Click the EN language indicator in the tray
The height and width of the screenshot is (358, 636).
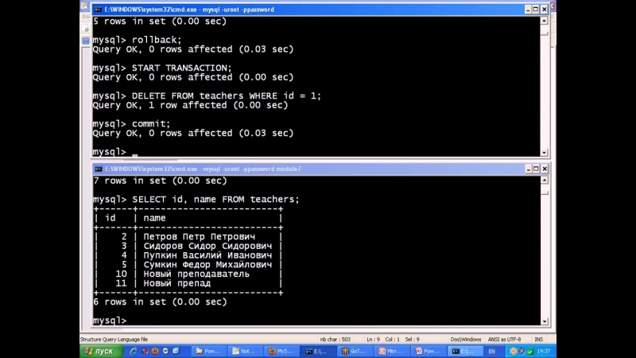coord(491,351)
